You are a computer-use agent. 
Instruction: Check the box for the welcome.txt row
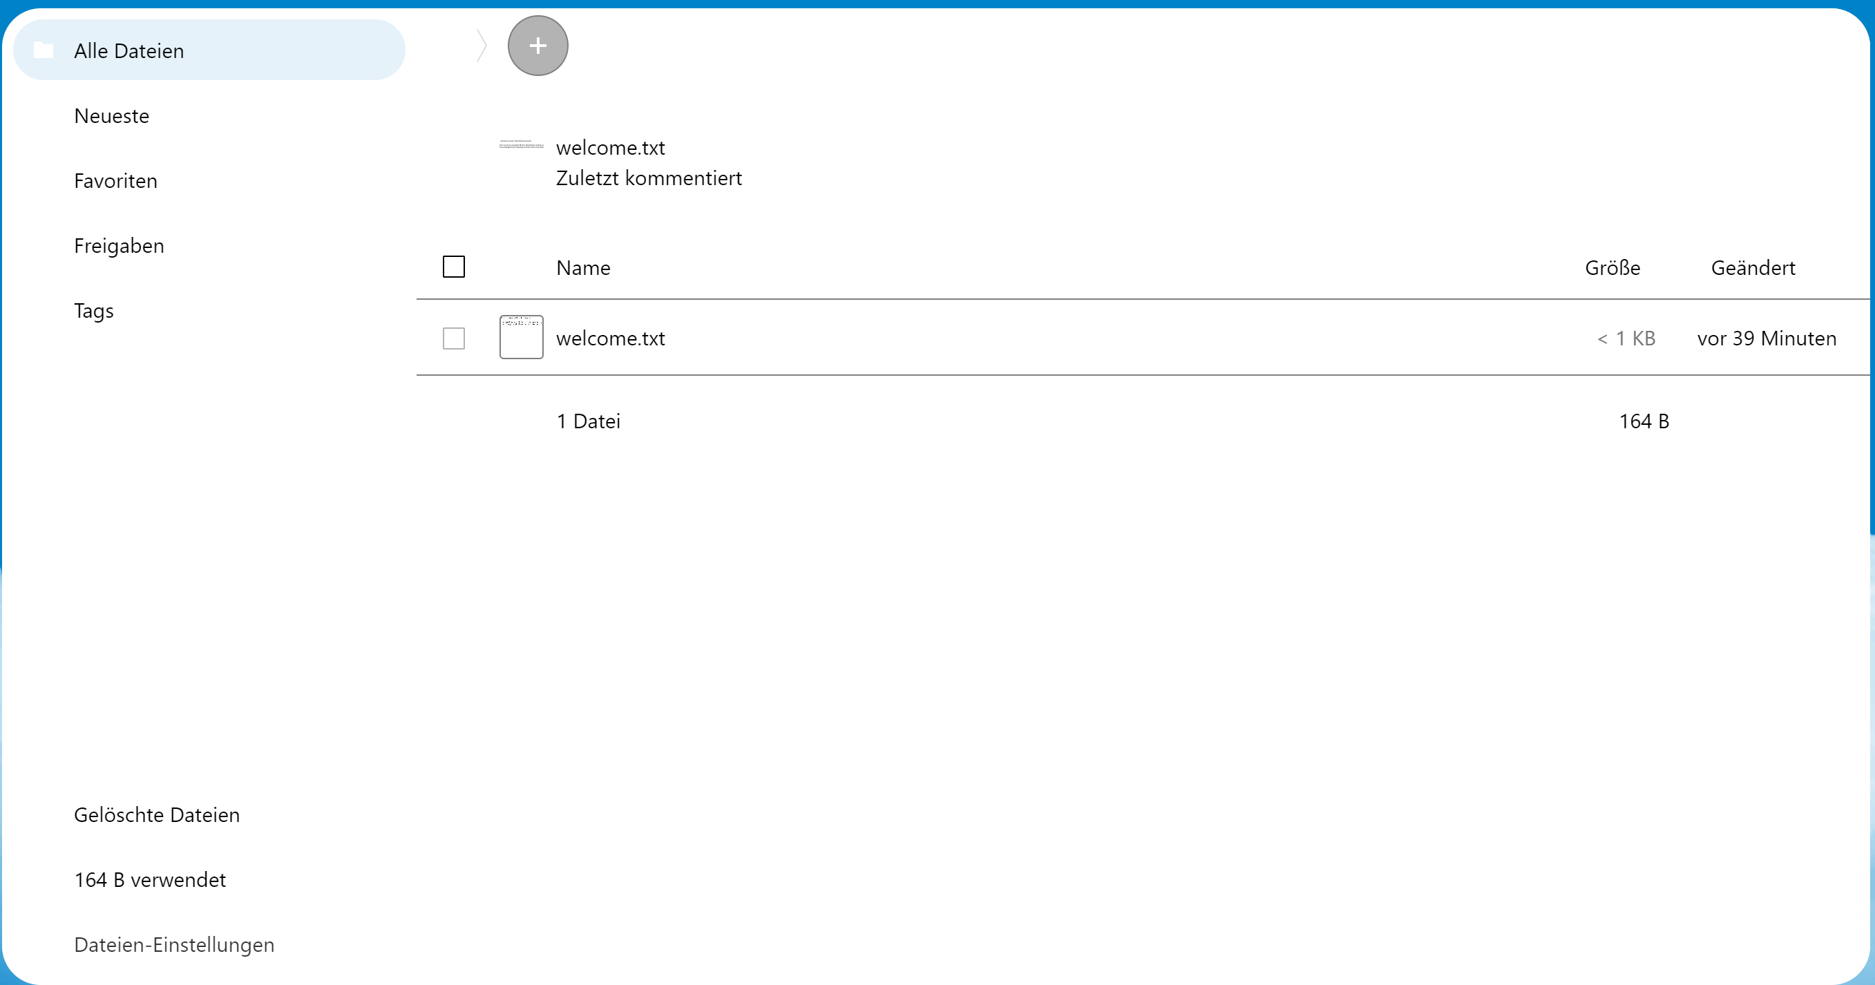pos(453,338)
